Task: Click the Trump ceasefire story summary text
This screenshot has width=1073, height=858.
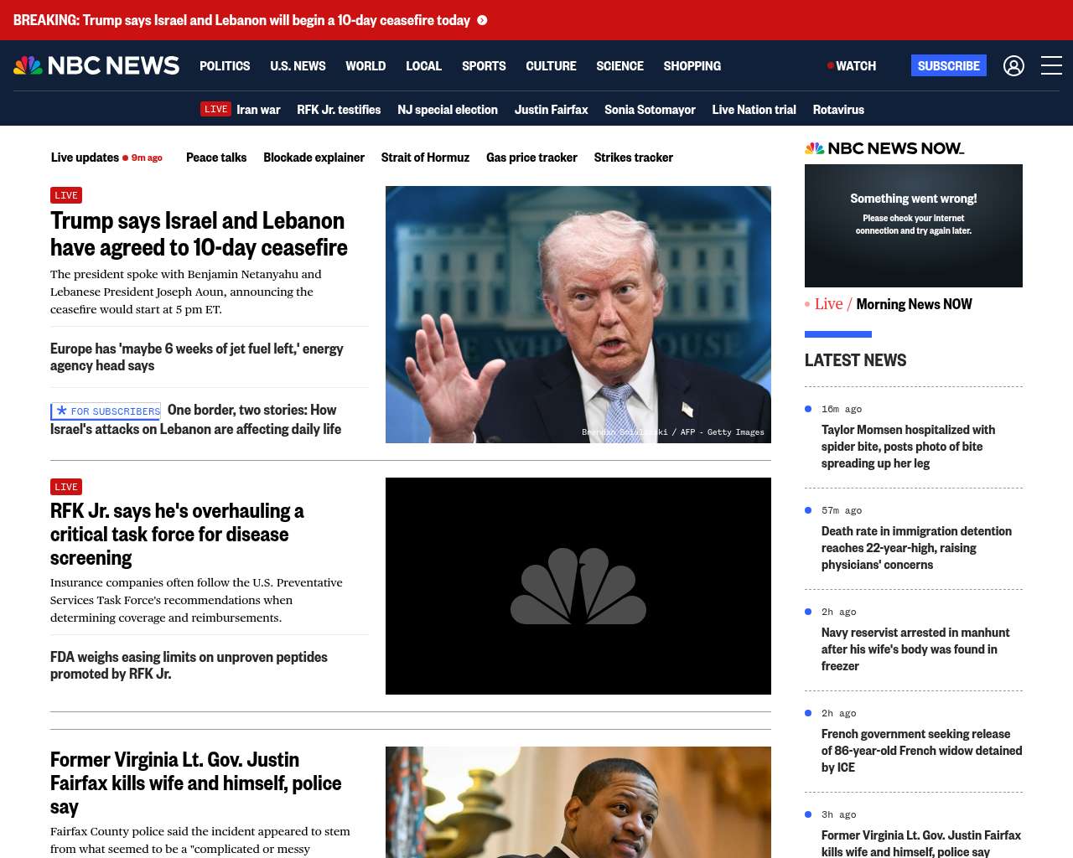Action: click(186, 292)
